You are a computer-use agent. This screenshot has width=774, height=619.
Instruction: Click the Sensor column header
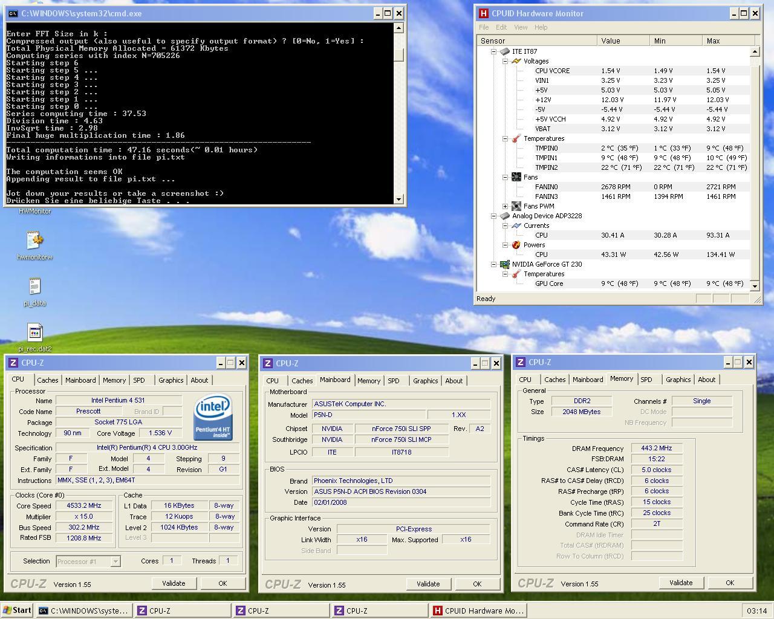click(x=537, y=41)
